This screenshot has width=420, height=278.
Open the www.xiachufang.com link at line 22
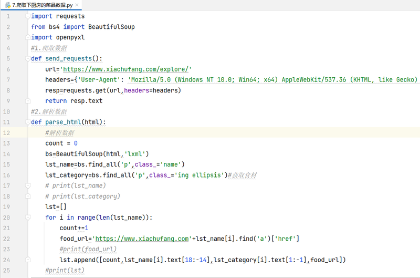coord(142,239)
